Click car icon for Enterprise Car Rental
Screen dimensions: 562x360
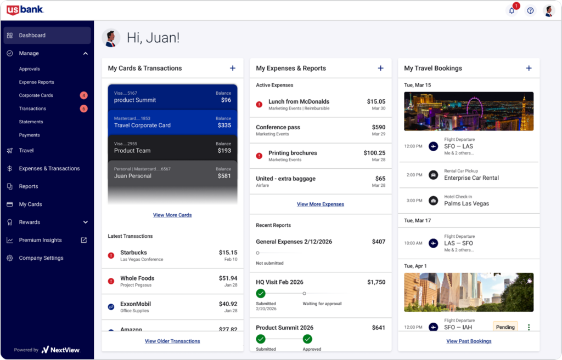click(x=434, y=175)
